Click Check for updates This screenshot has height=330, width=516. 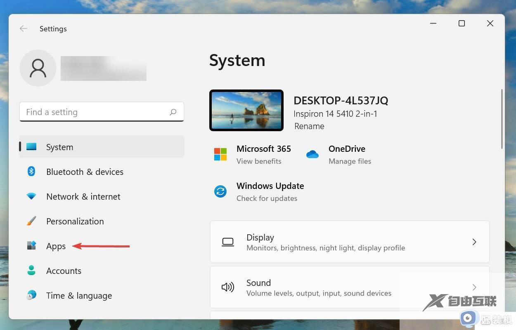(x=267, y=198)
